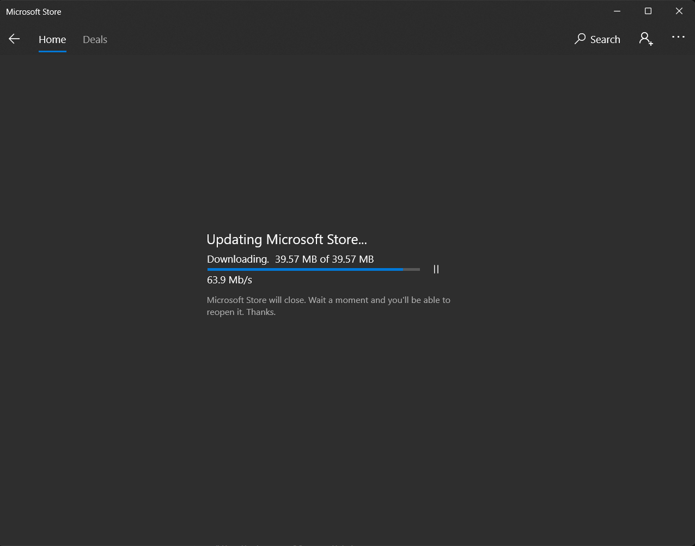Open the See more ellipsis menu

click(x=678, y=37)
